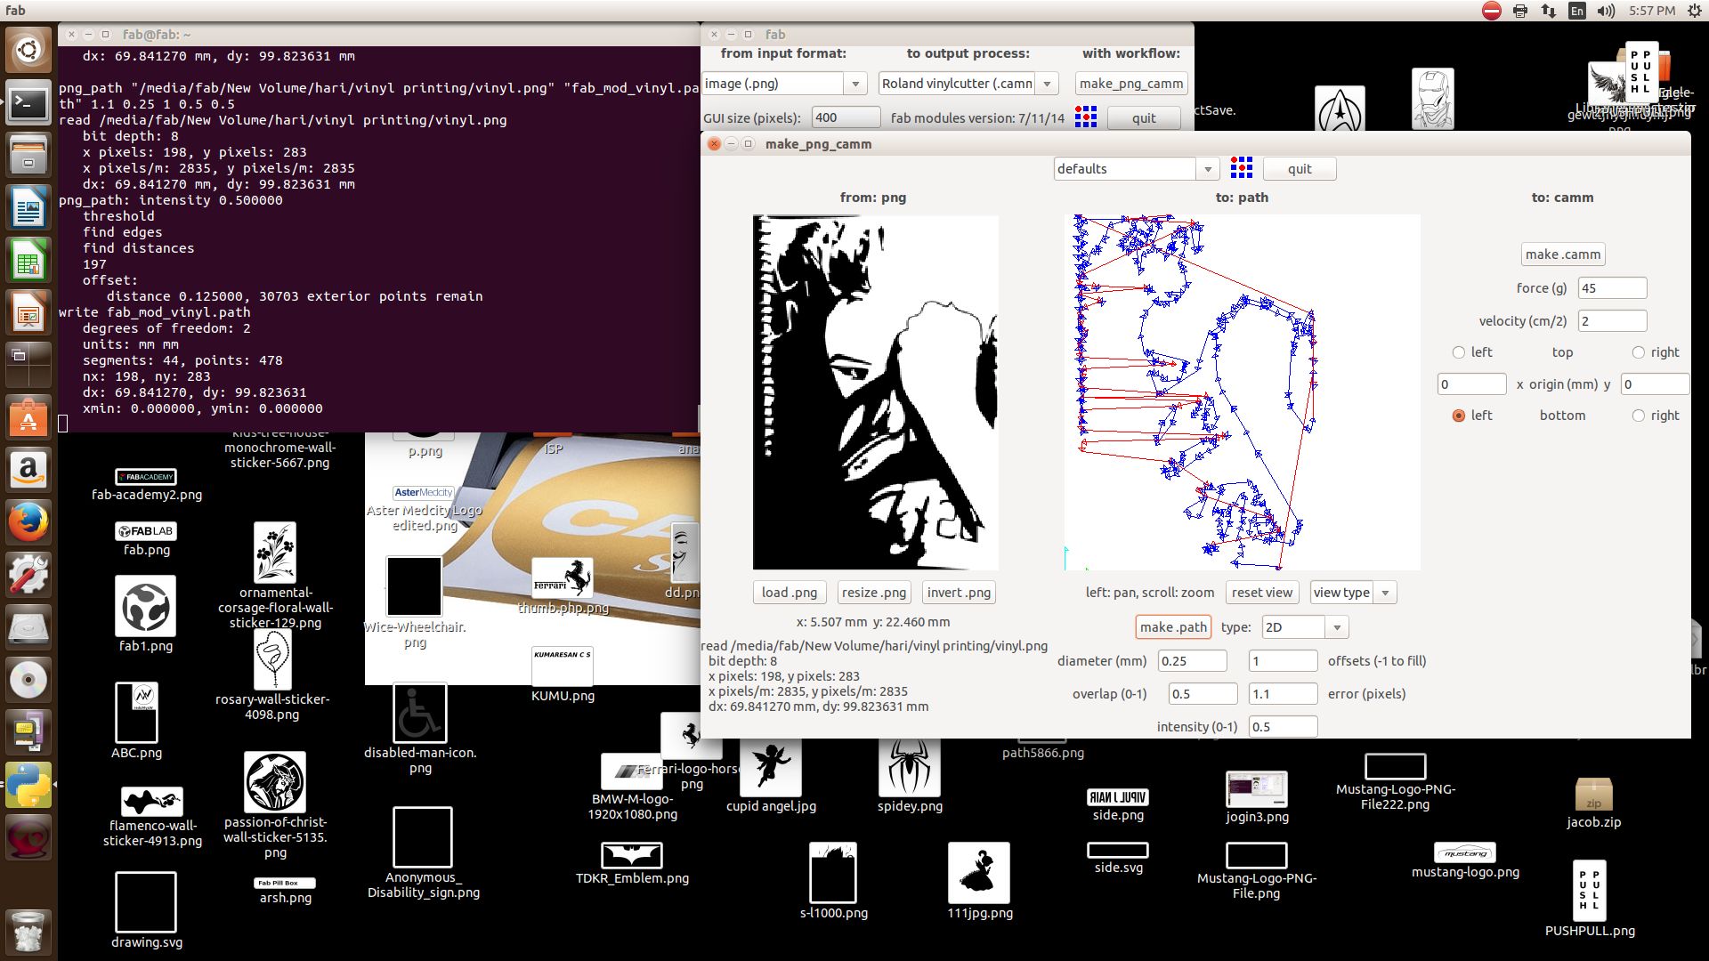Click the force (g) input field

point(1611,288)
